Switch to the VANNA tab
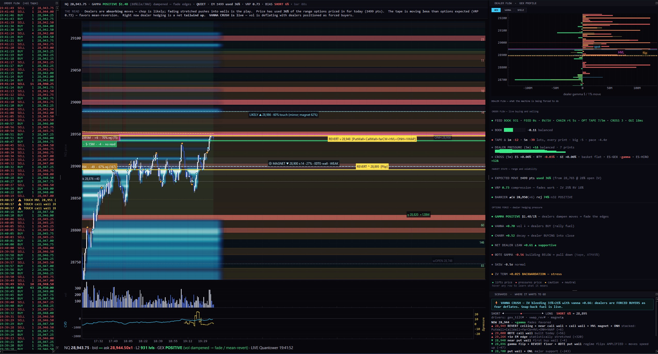The height and width of the screenshot is (354, 658). (508, 10)
